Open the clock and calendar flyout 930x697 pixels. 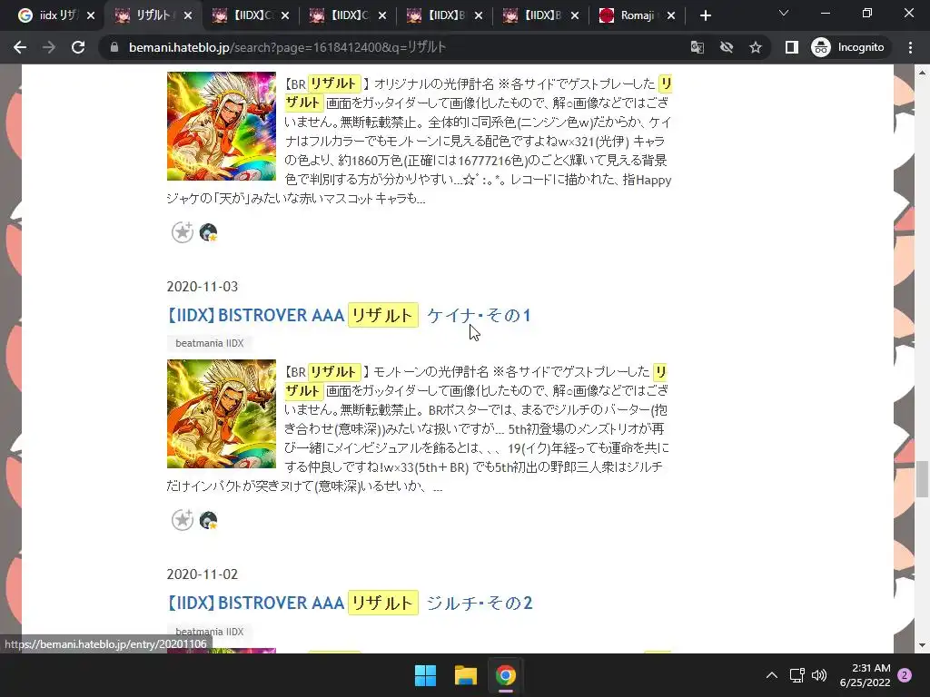pos(865,675)
